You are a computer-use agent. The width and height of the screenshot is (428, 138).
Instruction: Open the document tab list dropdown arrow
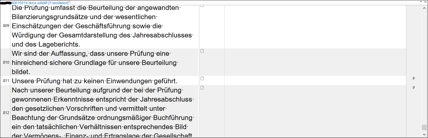point(421,2)
